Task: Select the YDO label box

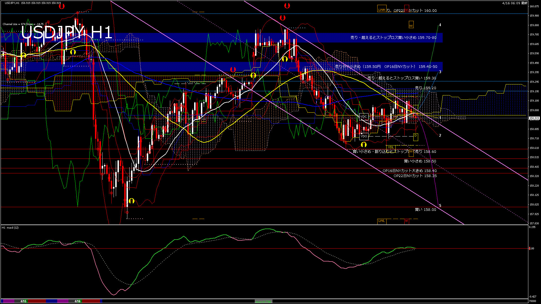Action: 364,136
